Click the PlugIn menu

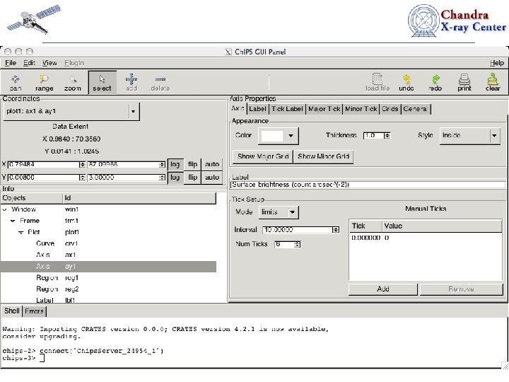click(x=74, y=63)
